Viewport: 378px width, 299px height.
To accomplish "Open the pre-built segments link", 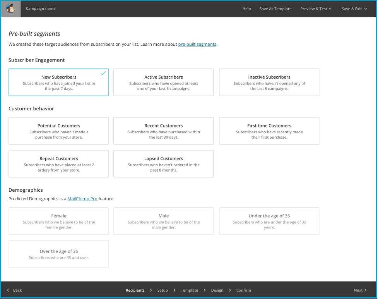I will (x=197, y=44).
